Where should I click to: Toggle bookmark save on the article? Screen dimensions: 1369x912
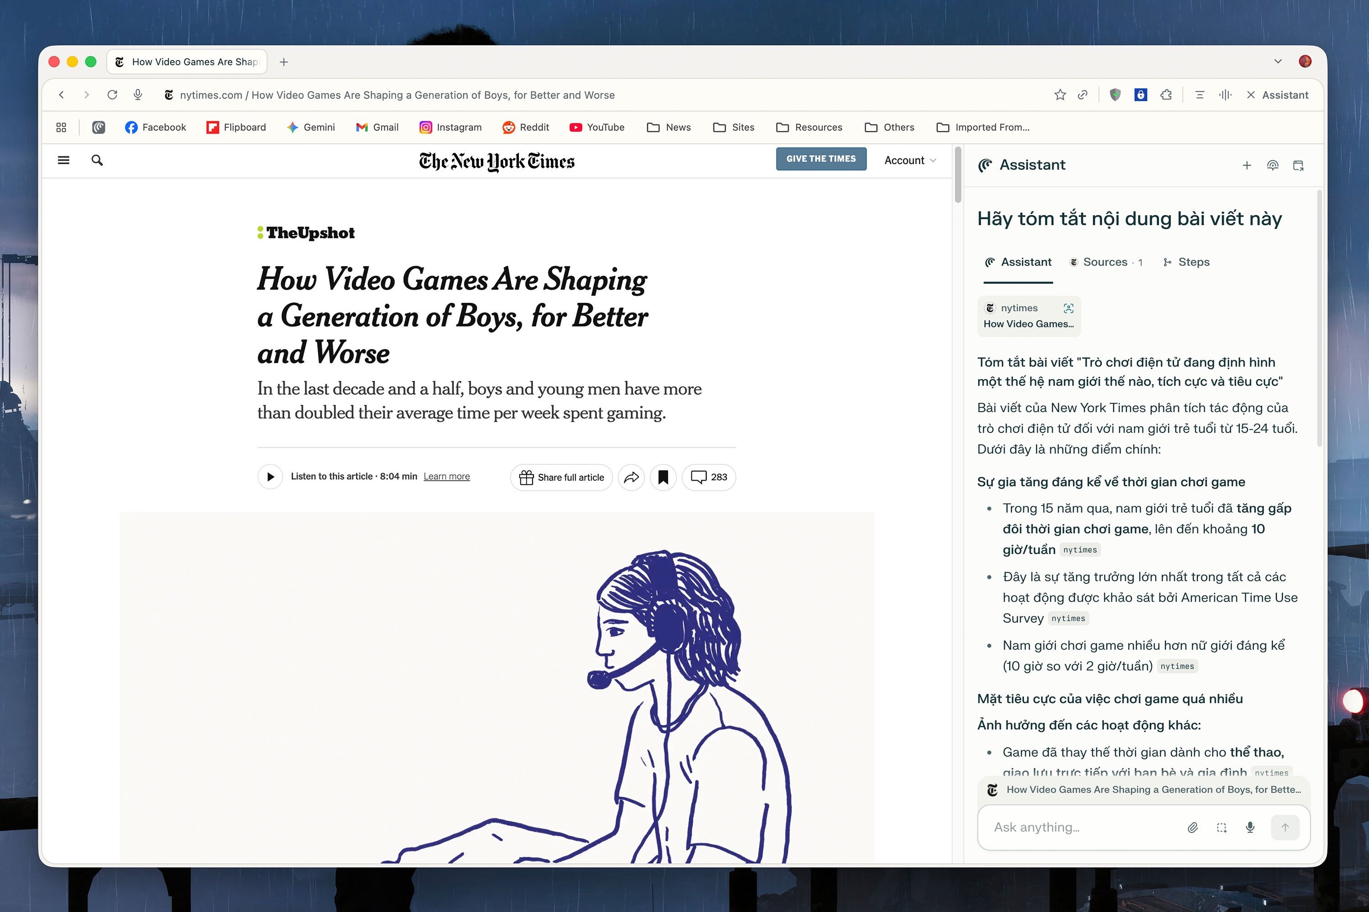pos(663,477)
